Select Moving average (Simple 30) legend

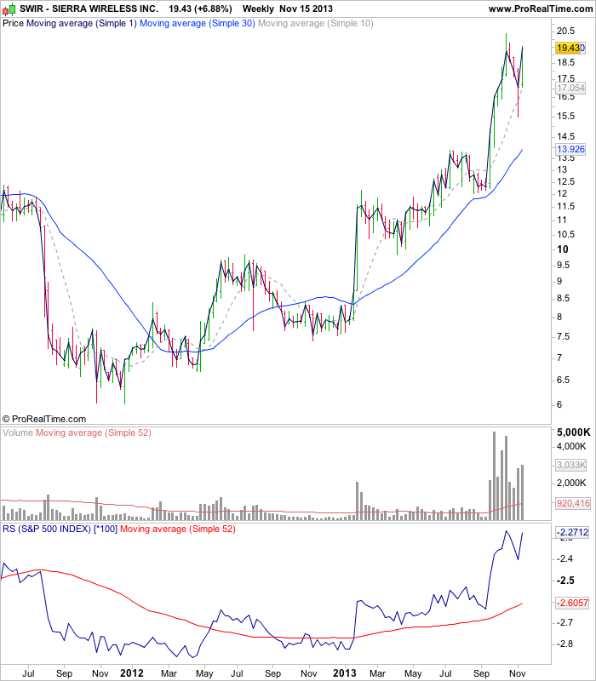point(198,24)
